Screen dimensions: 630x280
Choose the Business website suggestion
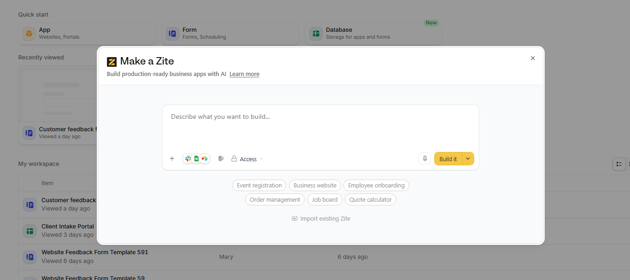315,185
